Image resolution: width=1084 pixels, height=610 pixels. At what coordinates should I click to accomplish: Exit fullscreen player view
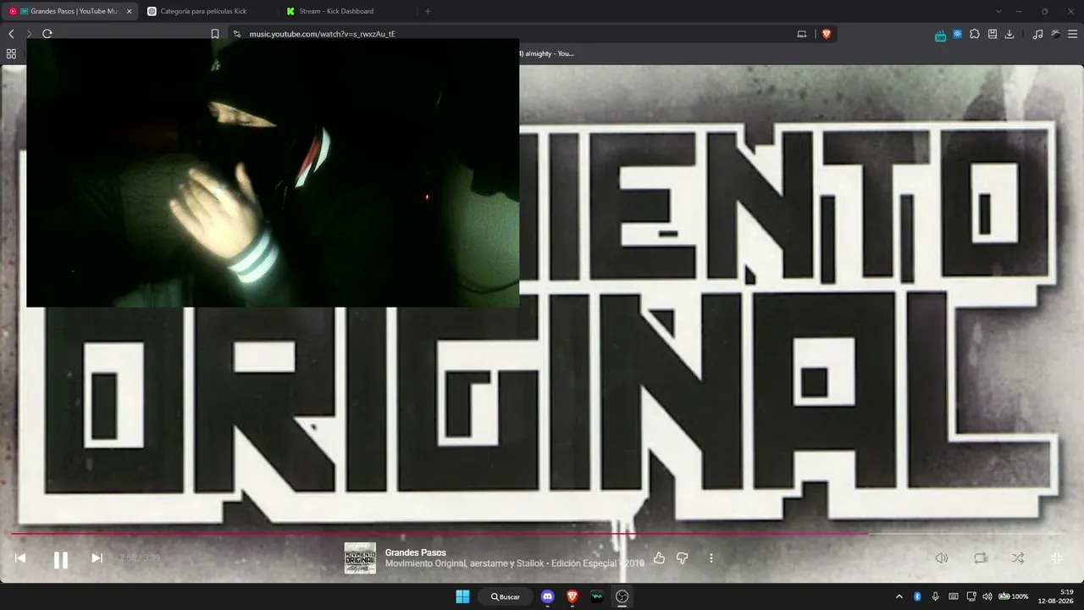pyautogui.click(x=1057, y=558)
